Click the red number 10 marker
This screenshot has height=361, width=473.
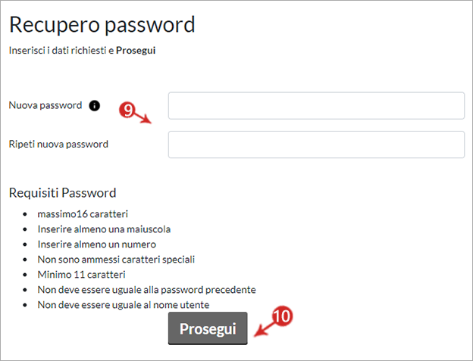(x=282, y=316)
